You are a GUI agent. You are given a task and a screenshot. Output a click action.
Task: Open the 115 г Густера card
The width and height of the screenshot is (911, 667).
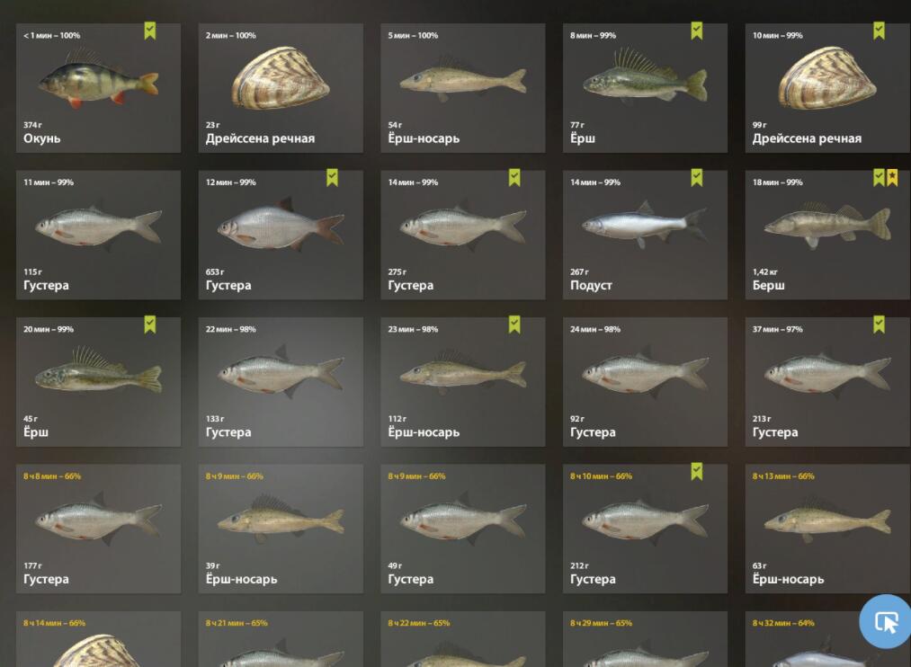tap(98, 236)
